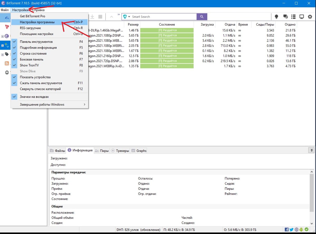Open the search provider dropdown arrow
The height and width of the screenshot is (234, 316).
[x=129, y=17]
